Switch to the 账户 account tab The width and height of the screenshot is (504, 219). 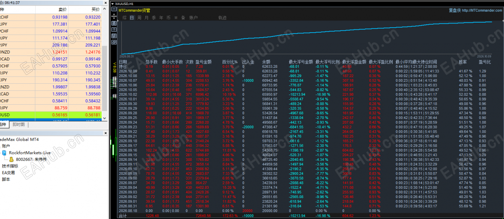[194, 18]
